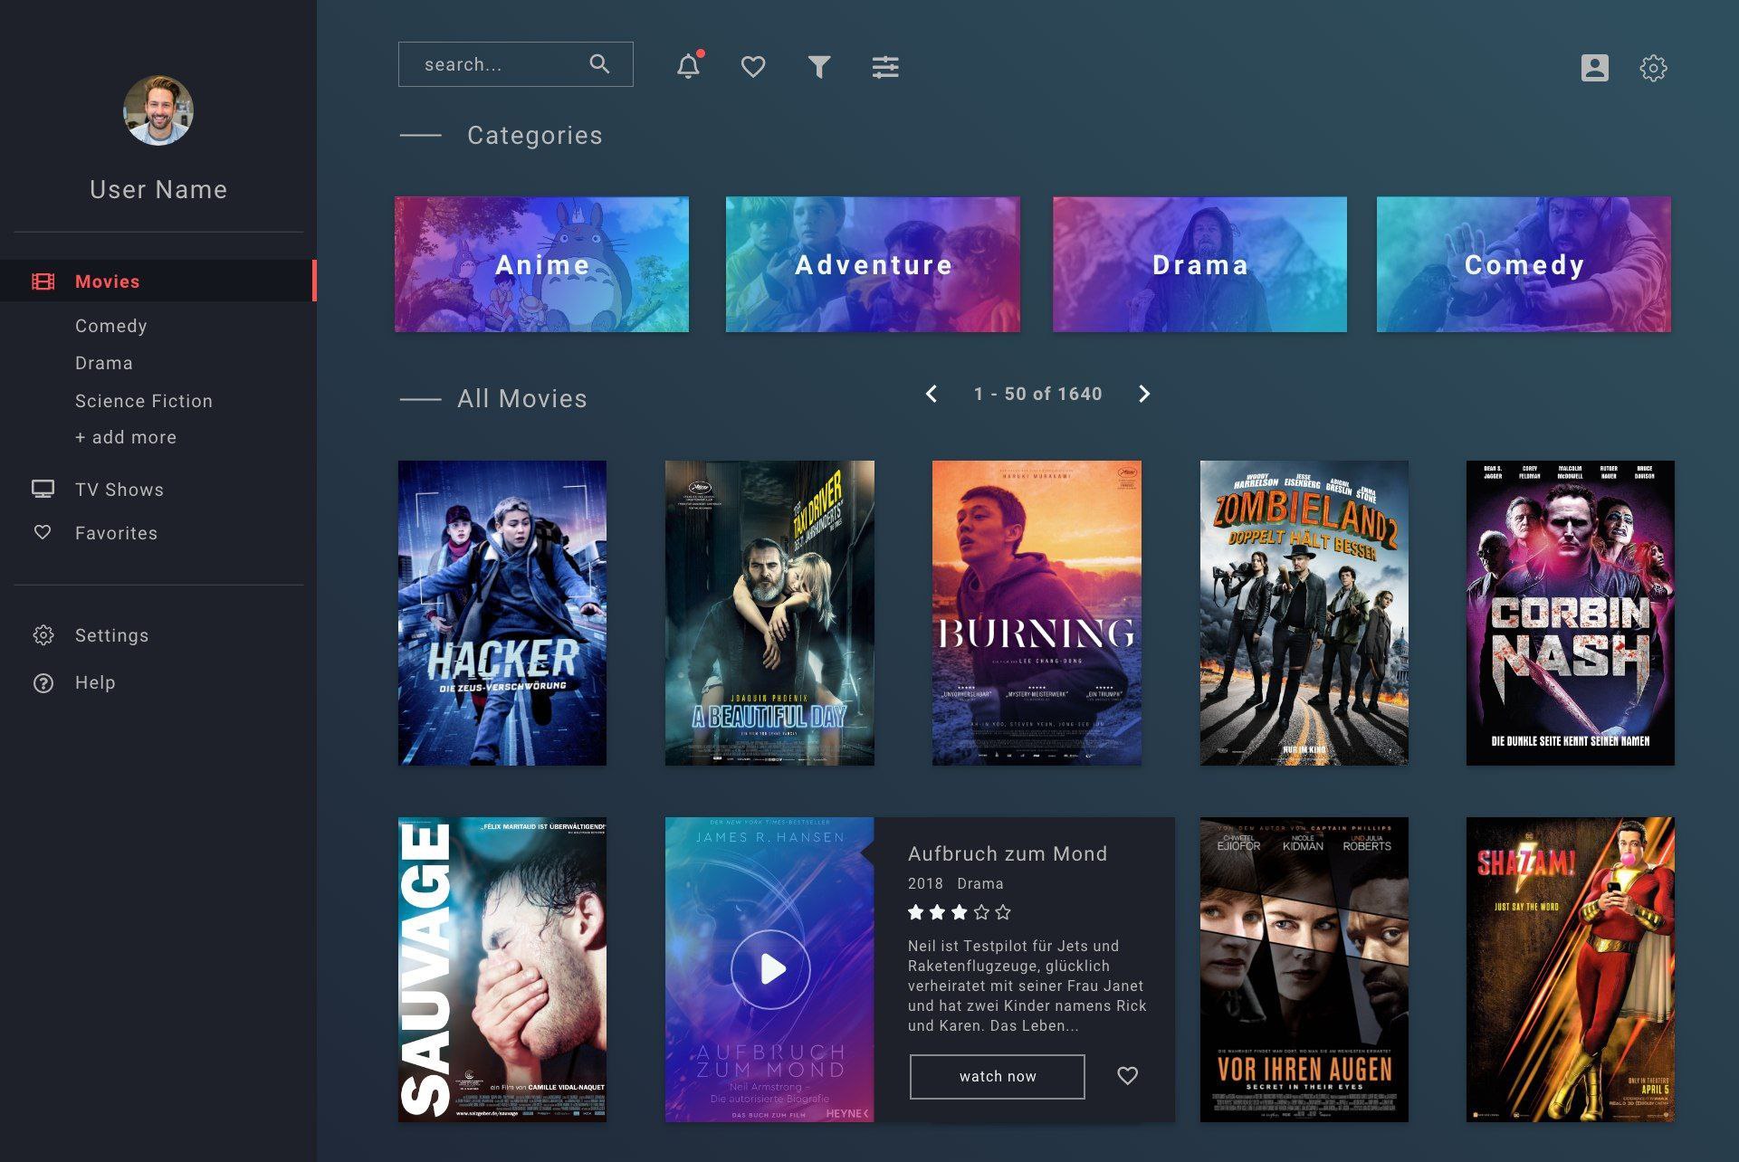Click the gear icon beside Settings in sidebar

click(x=43, y=635)
